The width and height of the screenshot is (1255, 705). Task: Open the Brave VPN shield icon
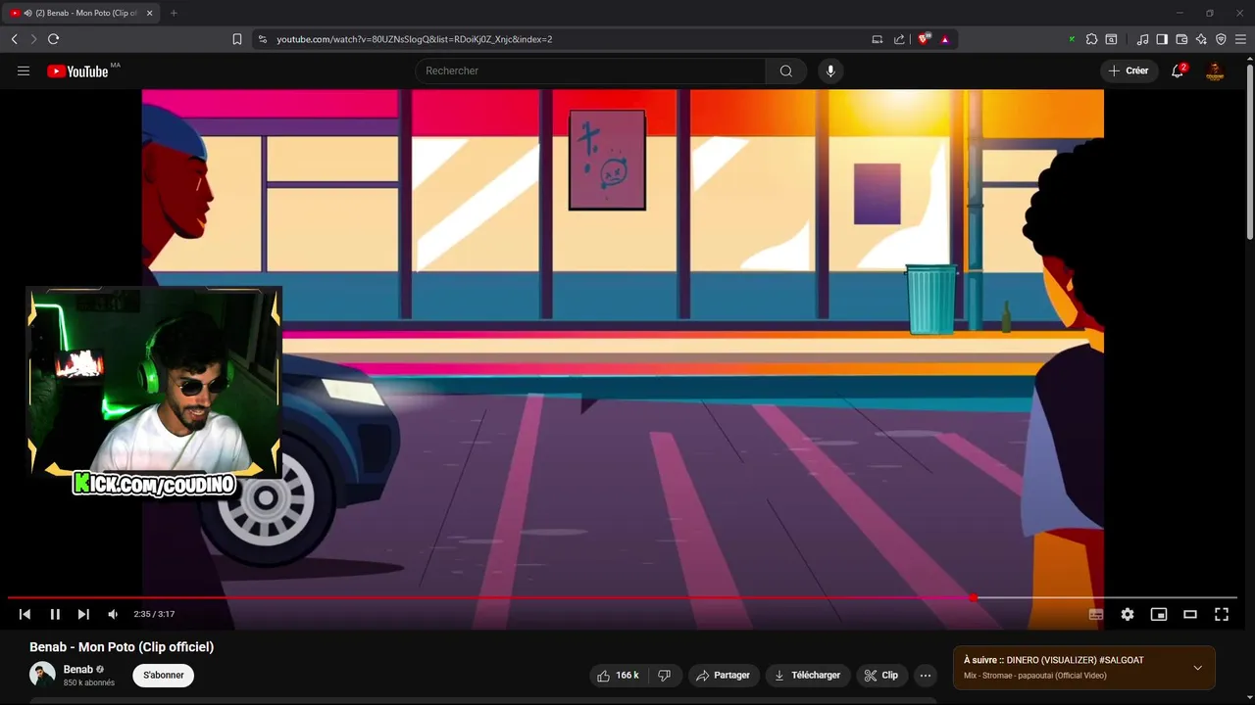[1221, 39]
